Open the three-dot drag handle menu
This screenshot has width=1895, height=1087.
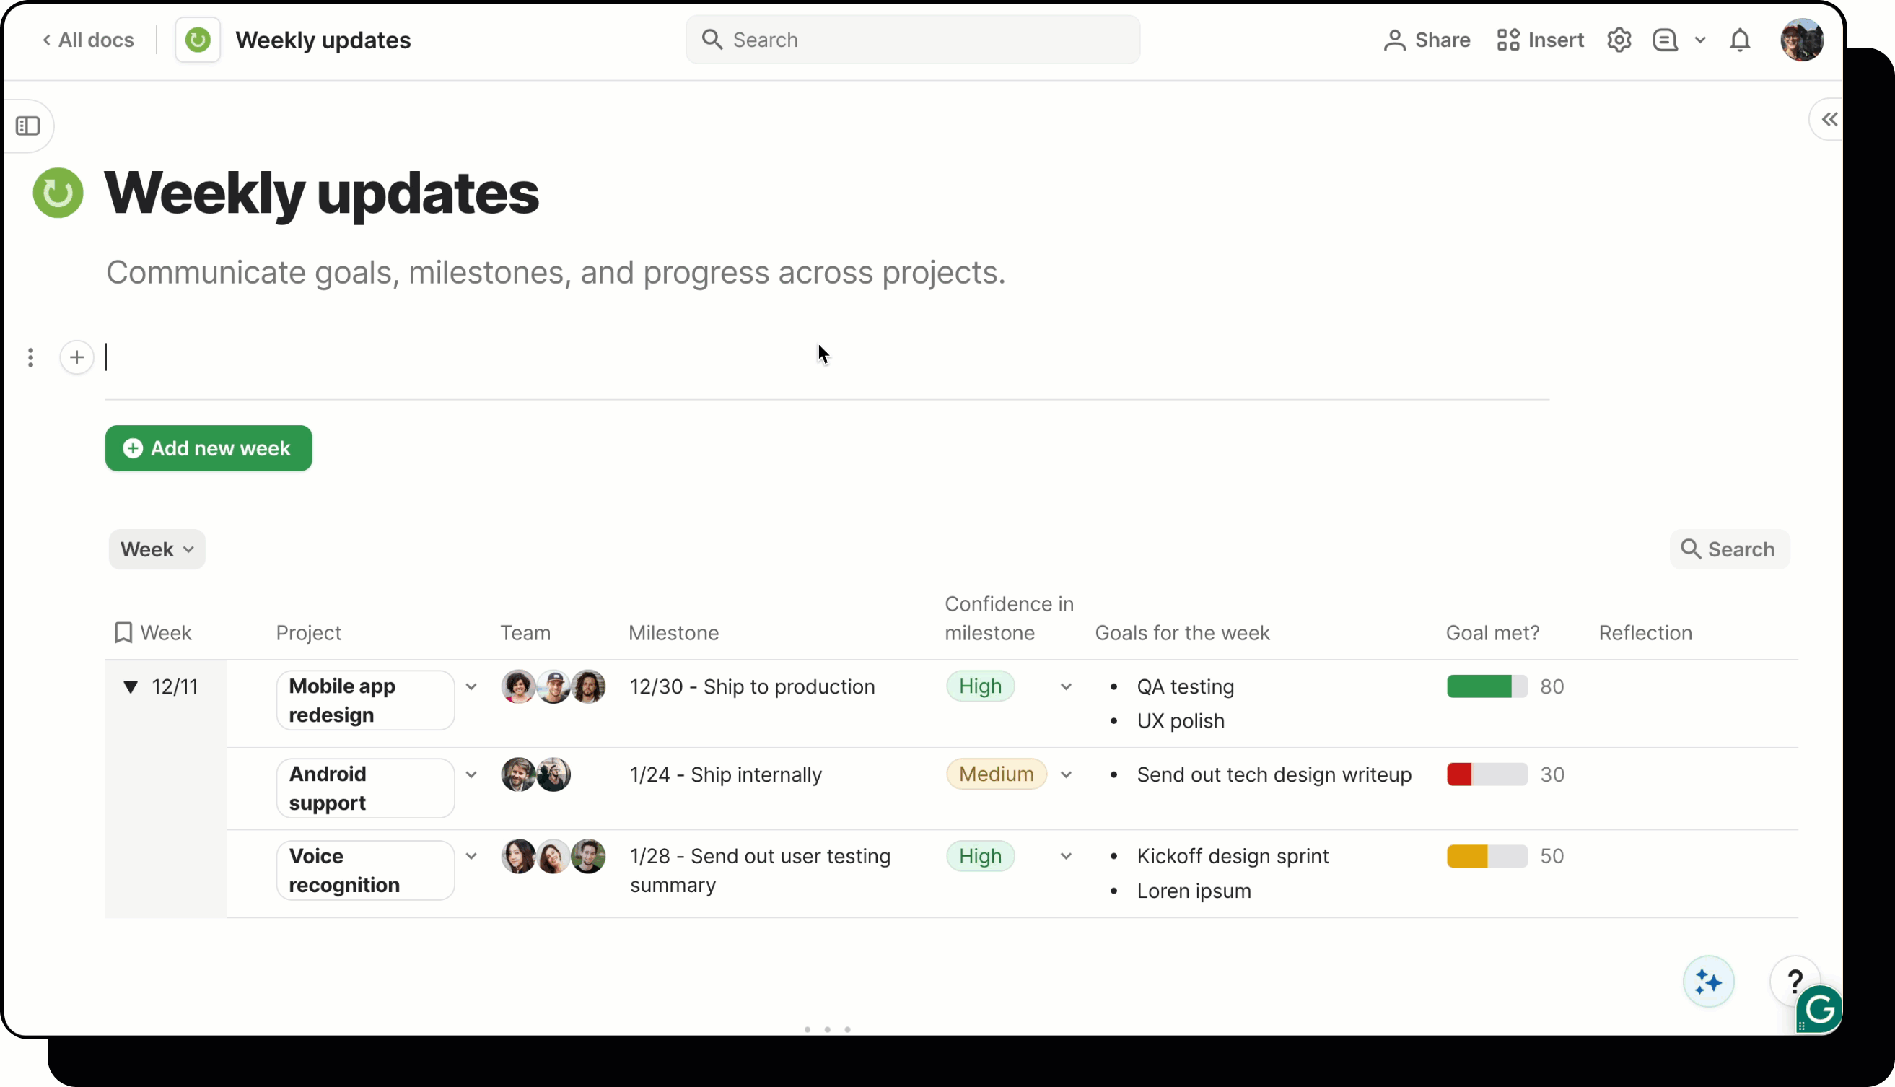point(30,357)
